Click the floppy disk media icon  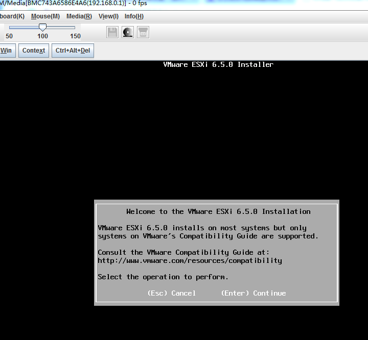tap(112, 32)
